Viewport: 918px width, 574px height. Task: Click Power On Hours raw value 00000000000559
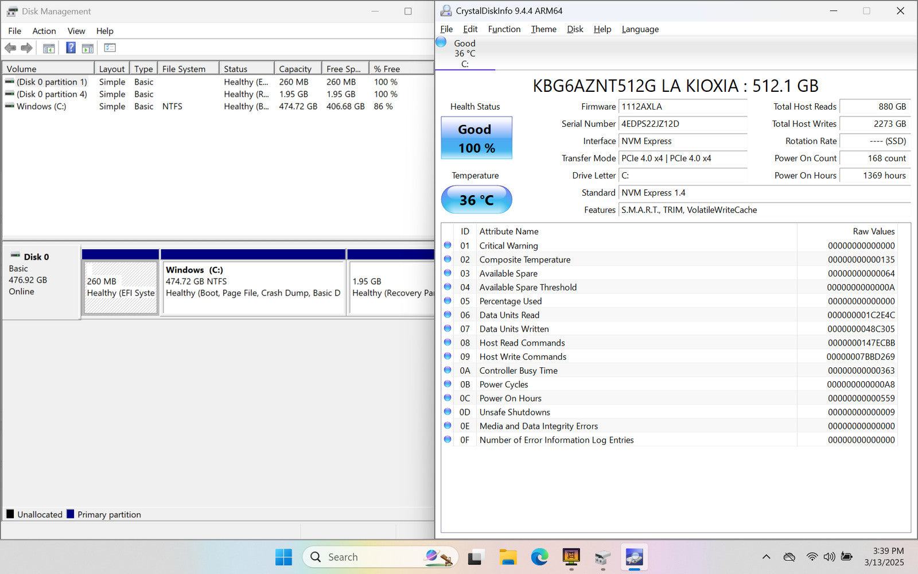[861, 398]
